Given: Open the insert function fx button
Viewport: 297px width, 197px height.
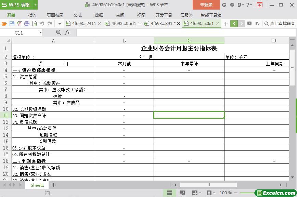Looking at the screenshot, I should 67,32.
